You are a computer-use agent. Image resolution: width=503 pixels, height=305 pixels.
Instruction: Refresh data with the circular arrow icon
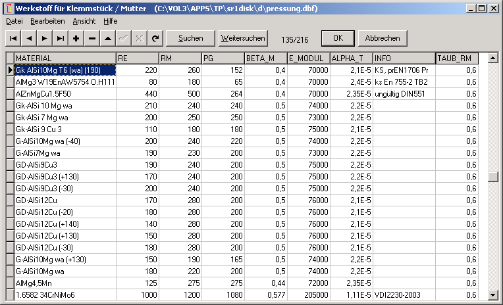click(x=155, y=38)
